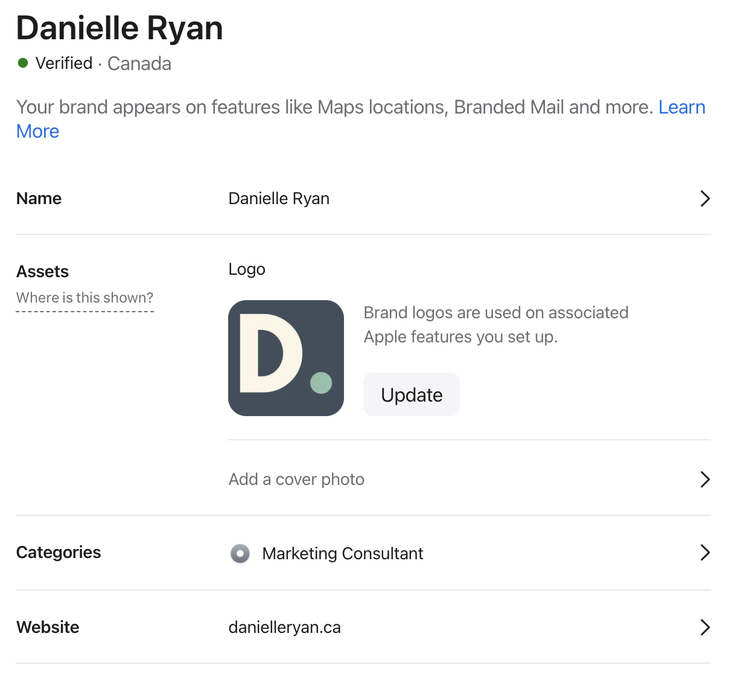This screenshot has width=729, height=674.
Task: Expand the Add a cover photo chevron
Action: tap(704, 480)
